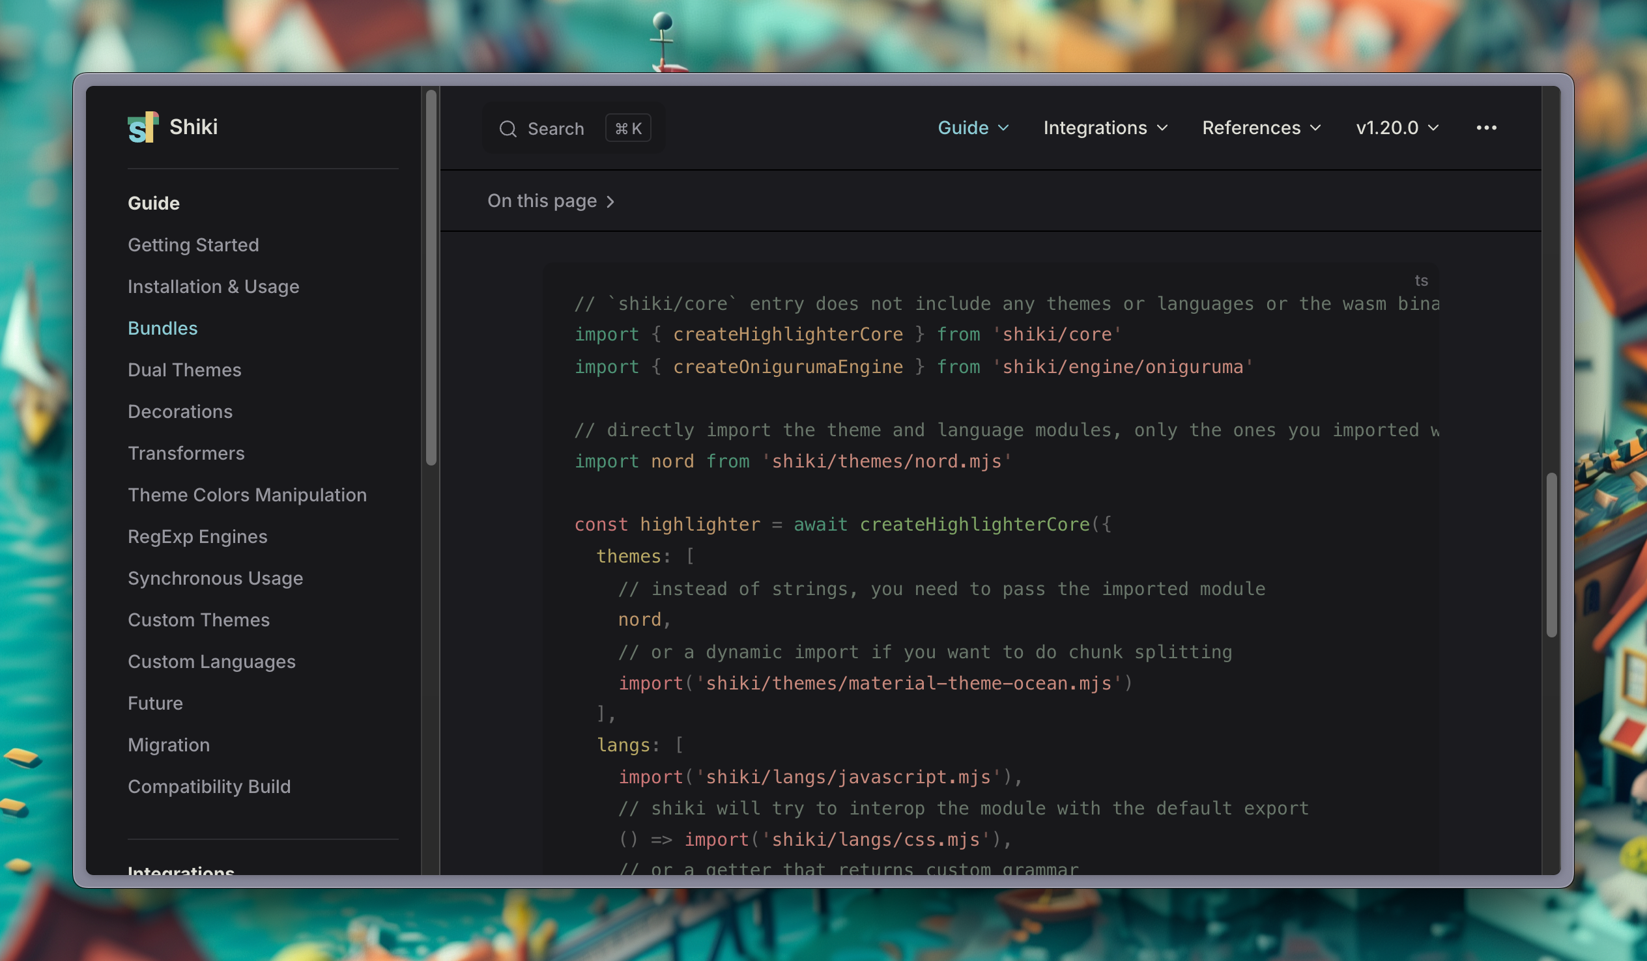Click comment 'shiki will try to interop'

[788, 809]
